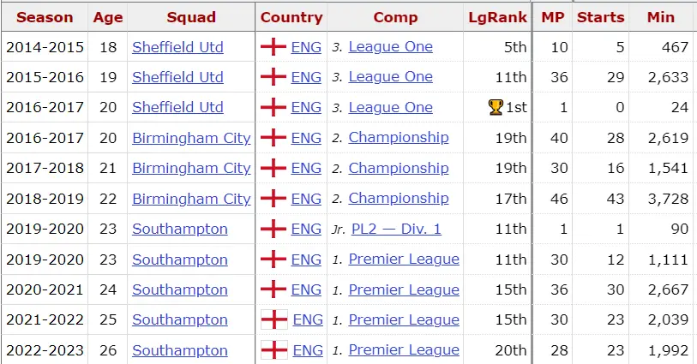Viewport: 697px width, 364px height.
Task: Click the England flag in the 2015-2016 row
Action: (273, 77)
